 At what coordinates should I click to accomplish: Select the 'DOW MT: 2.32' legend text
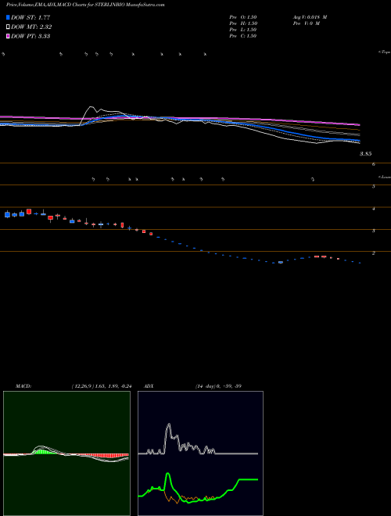tap(31, 27)
